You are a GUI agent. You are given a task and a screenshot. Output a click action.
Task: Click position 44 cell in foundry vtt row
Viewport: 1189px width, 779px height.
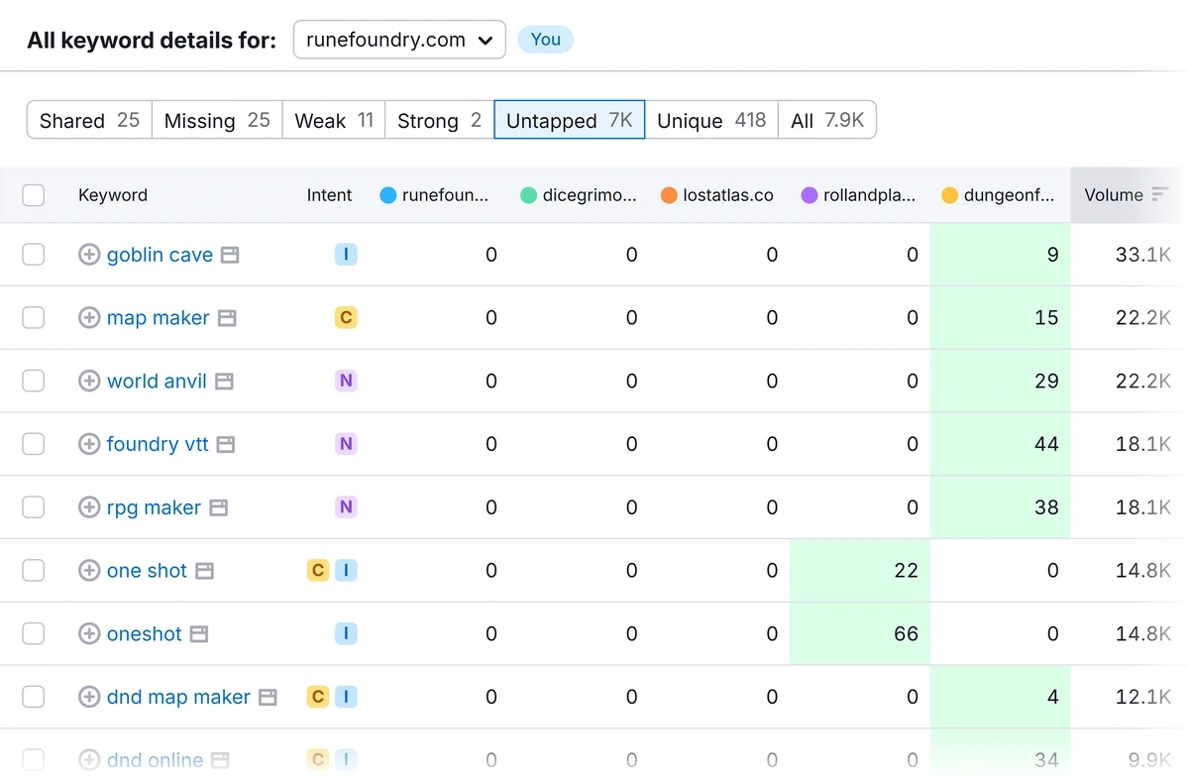[x=1001, y=444]
